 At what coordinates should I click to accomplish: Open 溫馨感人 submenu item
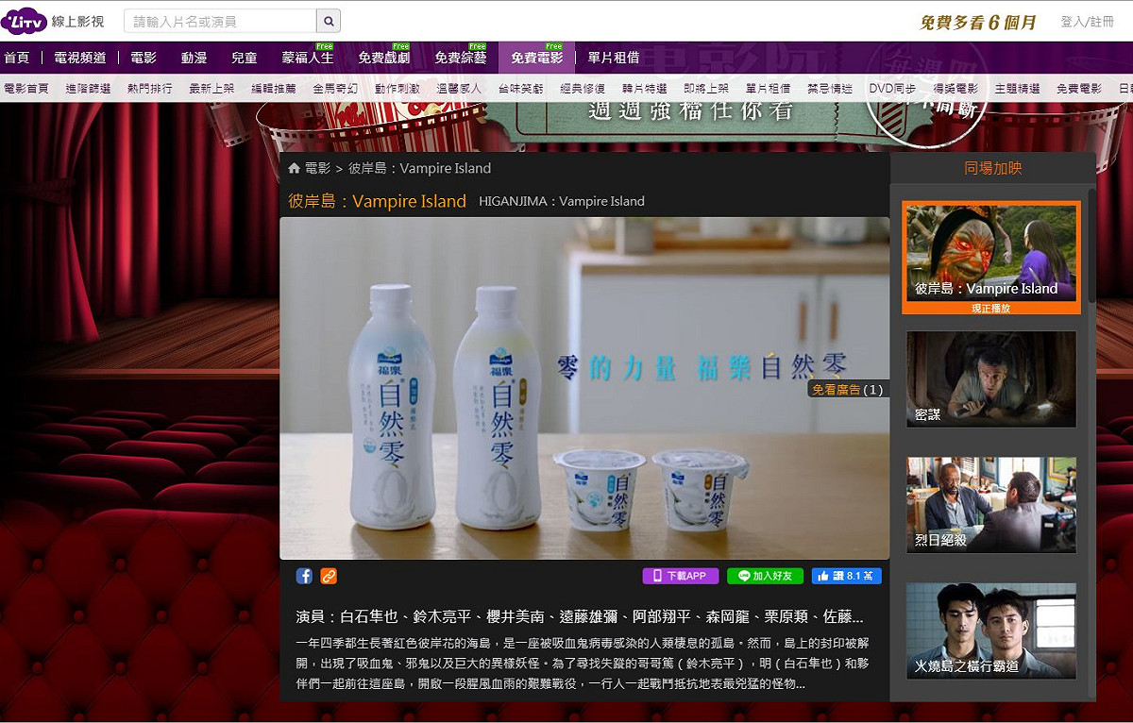point(460,89)
